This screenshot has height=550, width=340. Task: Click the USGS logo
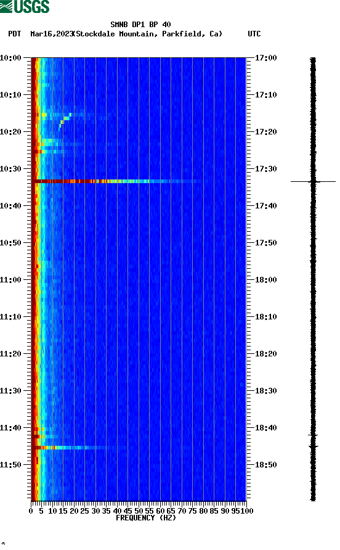25,6
